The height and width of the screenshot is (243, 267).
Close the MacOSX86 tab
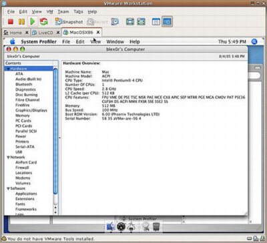pos(97,33)
